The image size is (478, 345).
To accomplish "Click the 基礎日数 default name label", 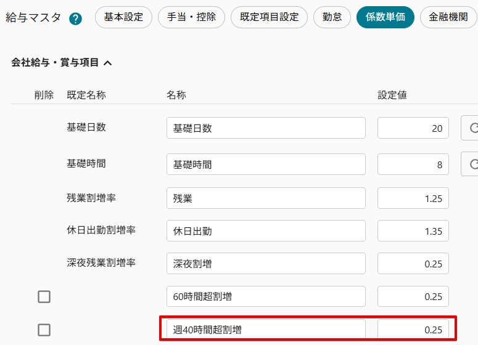I will pos(86,127).
